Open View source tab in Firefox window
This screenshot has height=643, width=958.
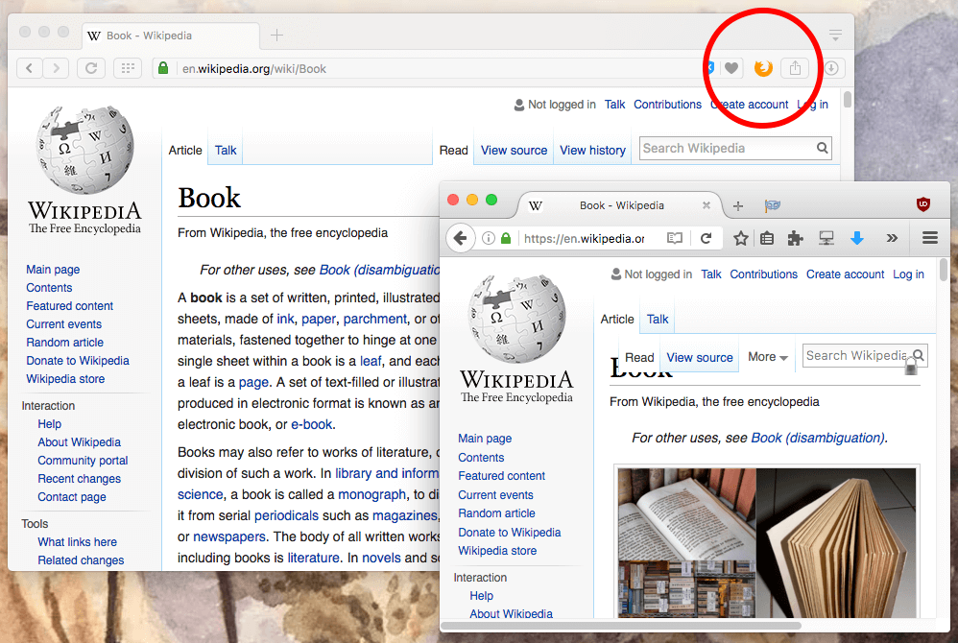click(x=700, y=357)
